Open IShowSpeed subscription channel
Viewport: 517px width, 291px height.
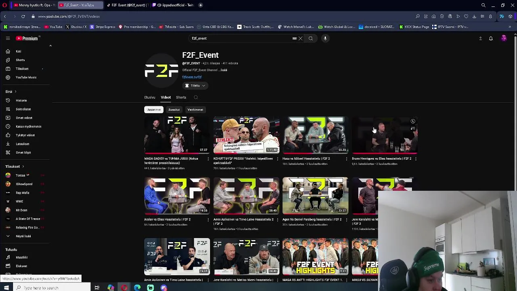(25, 184)
